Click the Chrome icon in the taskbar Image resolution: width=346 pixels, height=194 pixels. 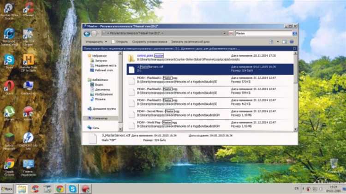tap(60, 189)
